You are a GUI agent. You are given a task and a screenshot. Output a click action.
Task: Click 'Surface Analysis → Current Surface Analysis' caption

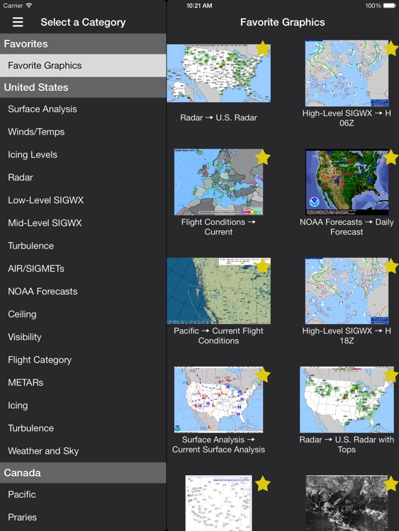219,445
